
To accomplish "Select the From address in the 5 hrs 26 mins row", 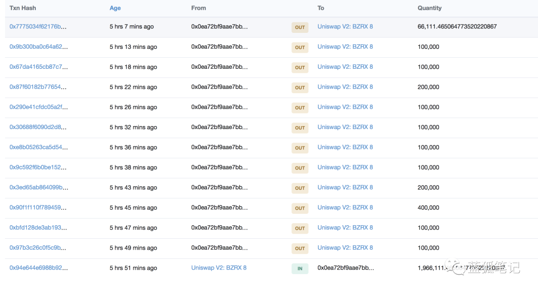I will point(219,107).
